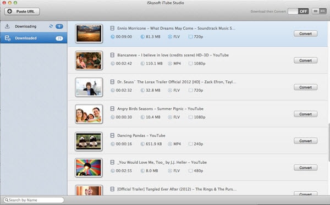
Task: Click the Downloaded list icon in sidebar
Action: (8, 38)
